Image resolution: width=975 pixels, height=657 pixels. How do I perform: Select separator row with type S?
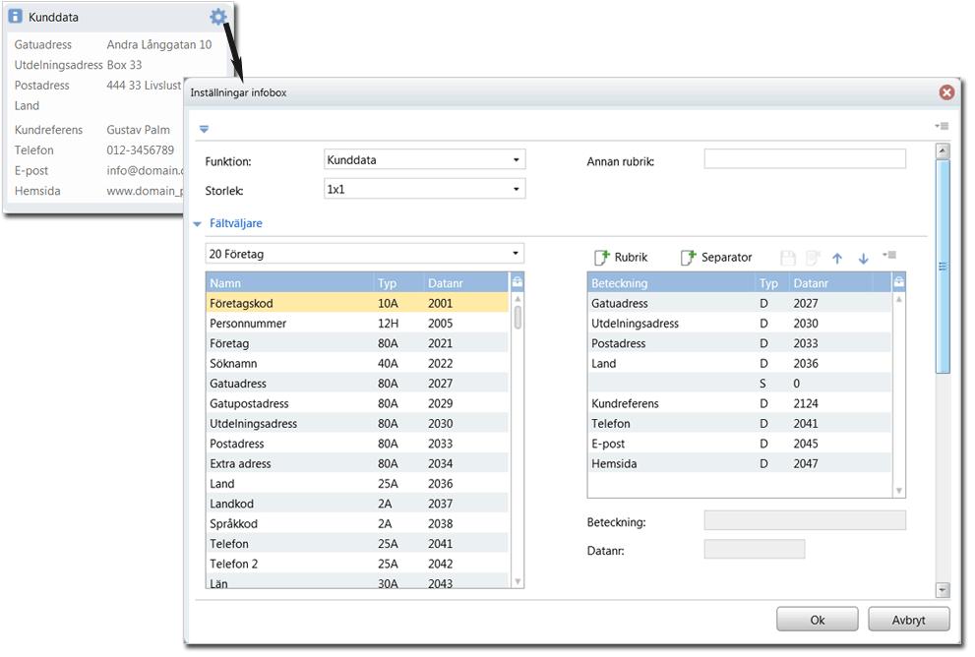[x=739, y=384]
